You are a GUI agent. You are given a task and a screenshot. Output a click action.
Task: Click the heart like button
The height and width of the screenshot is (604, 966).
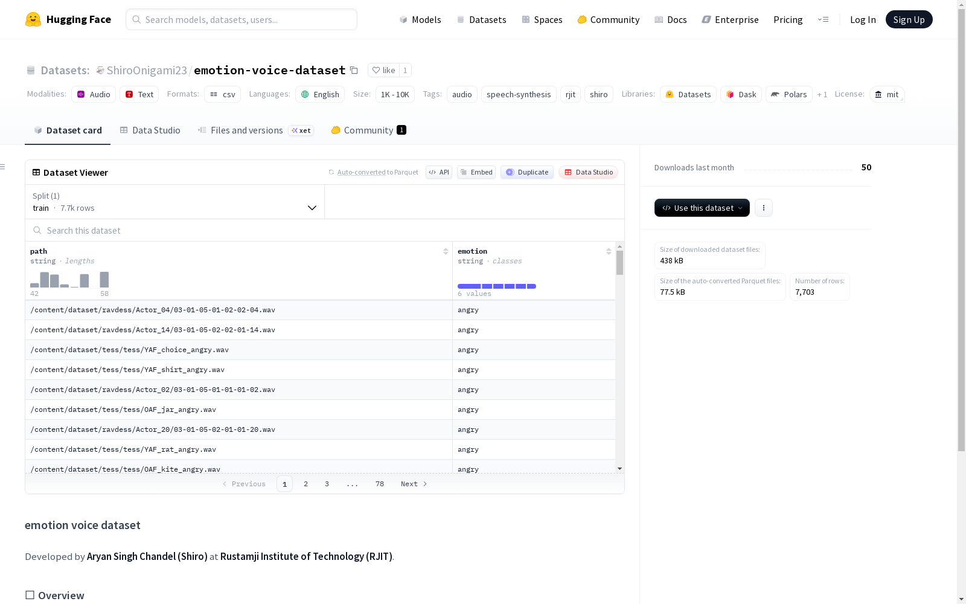point(383,70)
